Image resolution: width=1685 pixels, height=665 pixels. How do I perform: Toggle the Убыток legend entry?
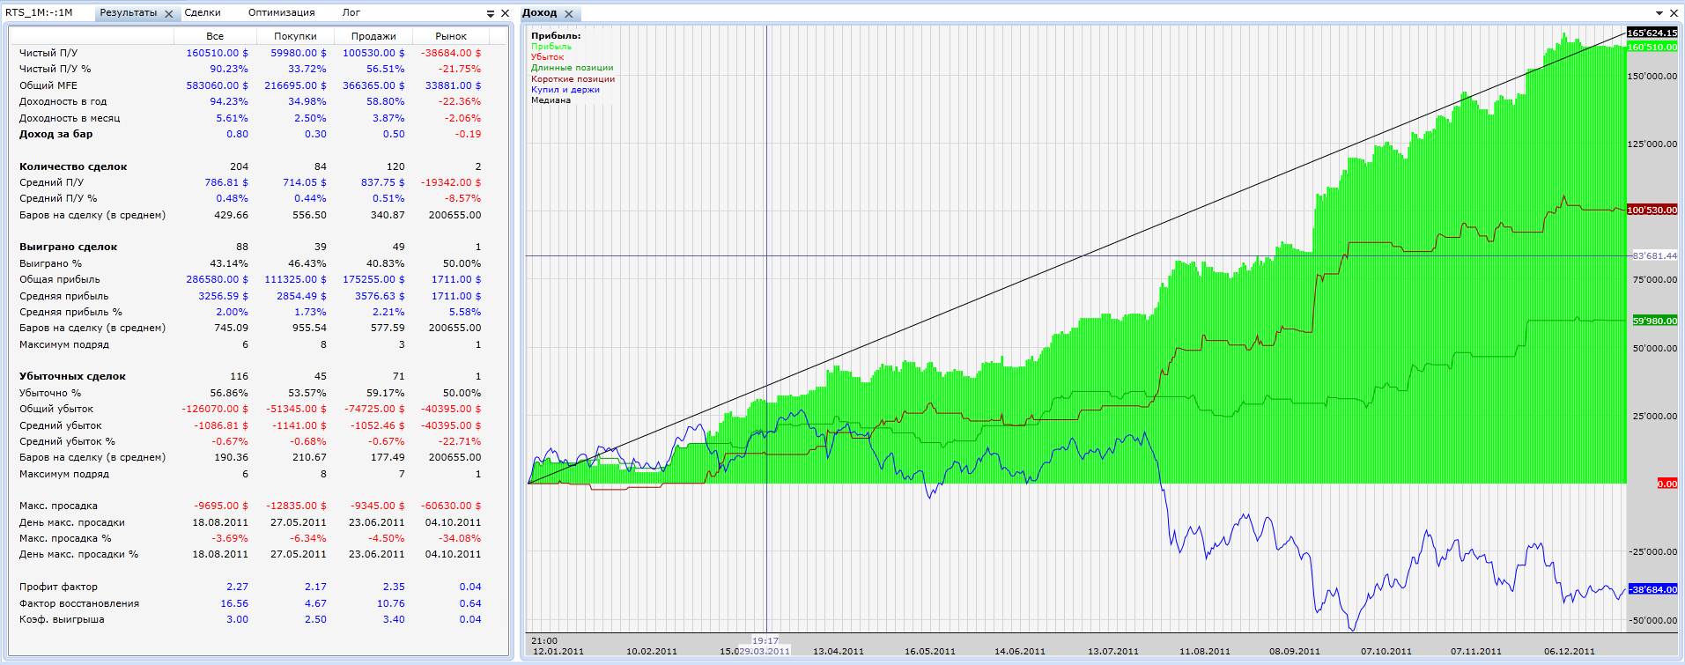click(547, 56)
